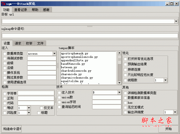
Task: Open the 帮助 tab
Action: click(x=35, y=10)
